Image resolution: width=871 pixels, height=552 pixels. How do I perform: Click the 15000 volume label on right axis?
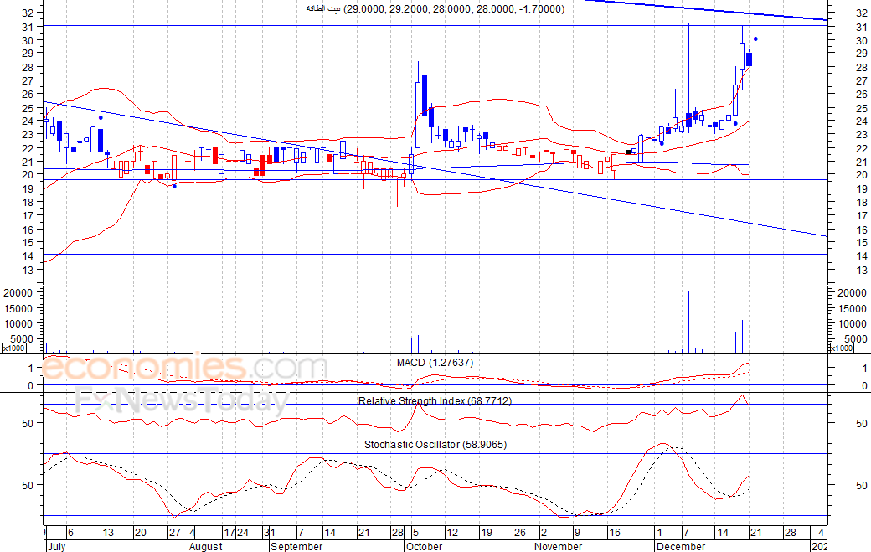pos(852,309)
